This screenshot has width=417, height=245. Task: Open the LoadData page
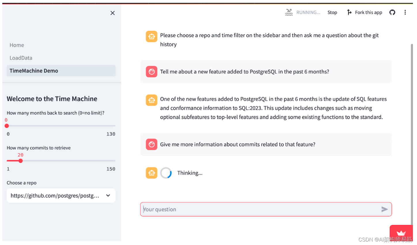[x=21, y=58]
